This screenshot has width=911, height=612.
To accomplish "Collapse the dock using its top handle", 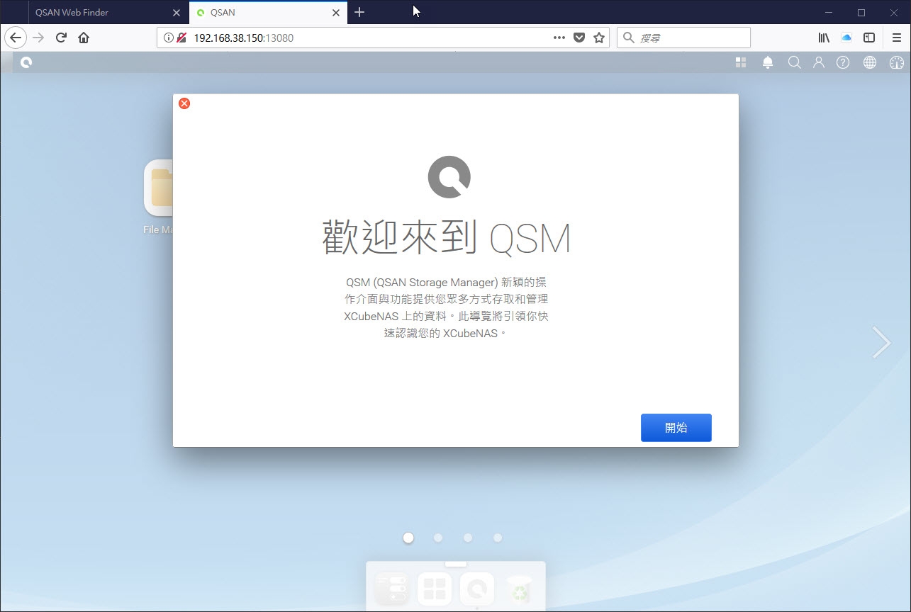I will pyautogui.click(x=456, y=564).
